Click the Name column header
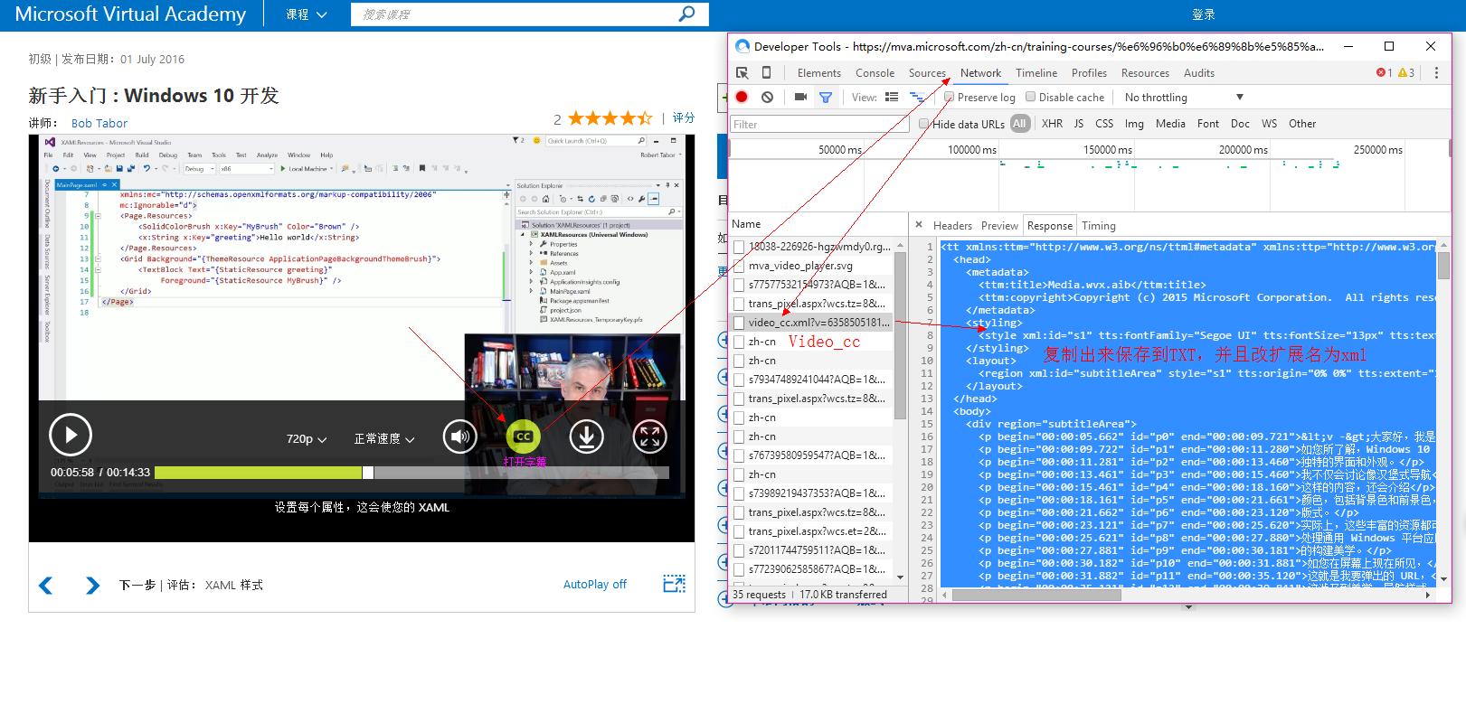The image size is (1466, 704). pos(746,224)
